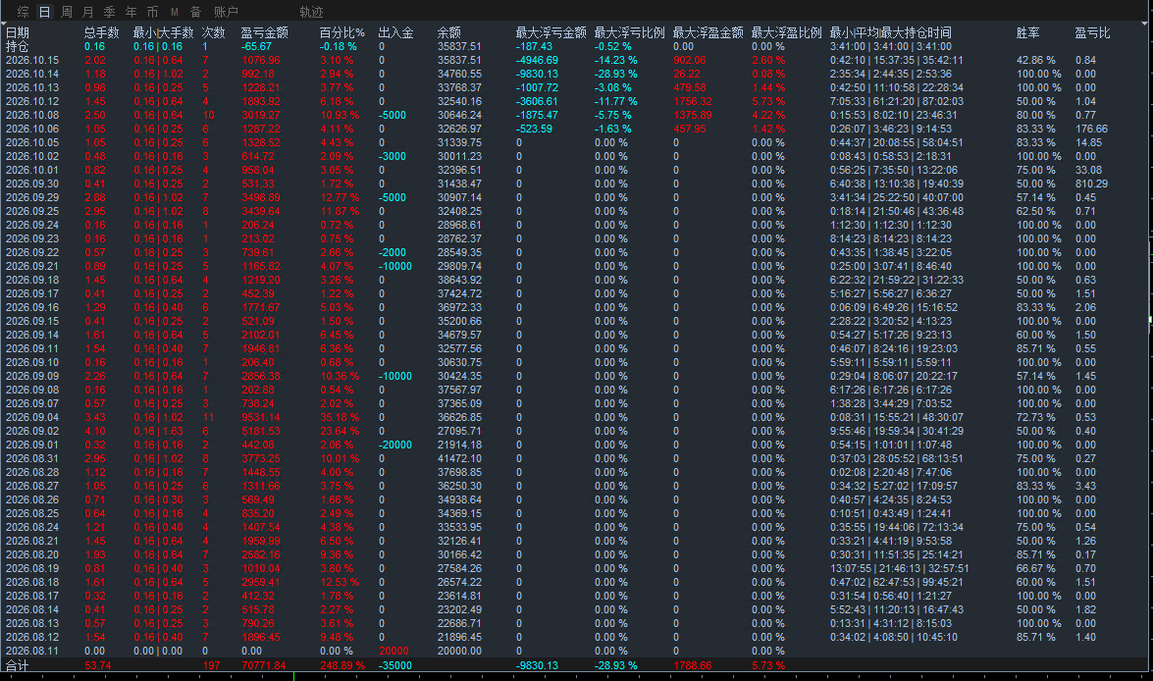The width and height of the screenshot is (1153, 681).
Task: Click the 最大浮亏比例 column header
Action: click(629, 32)
